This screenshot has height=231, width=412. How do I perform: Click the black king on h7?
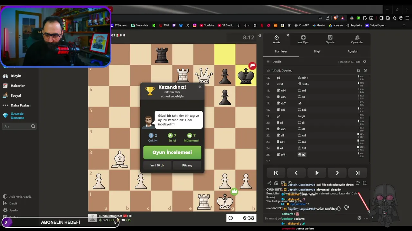[x=246, y=75]
